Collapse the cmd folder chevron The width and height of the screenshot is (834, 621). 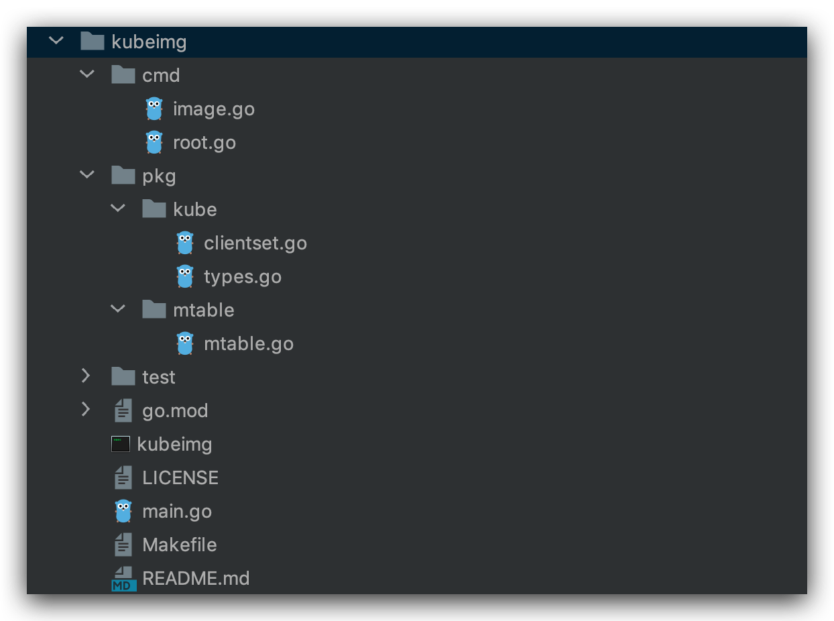[x=87, y=74]
